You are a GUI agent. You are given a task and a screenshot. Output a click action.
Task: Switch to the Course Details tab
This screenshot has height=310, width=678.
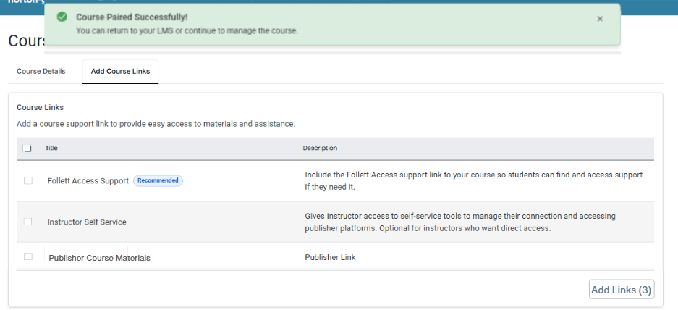point(41,71)
